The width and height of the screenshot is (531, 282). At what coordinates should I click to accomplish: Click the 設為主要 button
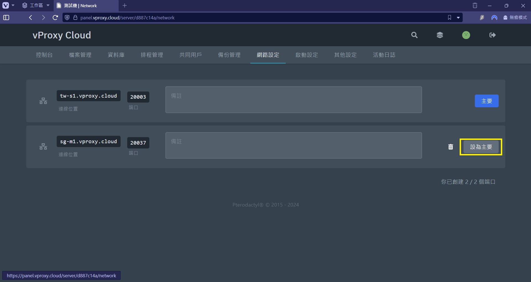click(481, 147)
